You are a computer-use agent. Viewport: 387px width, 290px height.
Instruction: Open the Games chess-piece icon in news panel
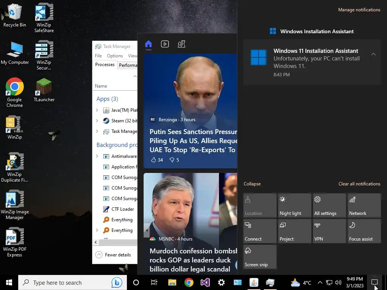(181, 44)
